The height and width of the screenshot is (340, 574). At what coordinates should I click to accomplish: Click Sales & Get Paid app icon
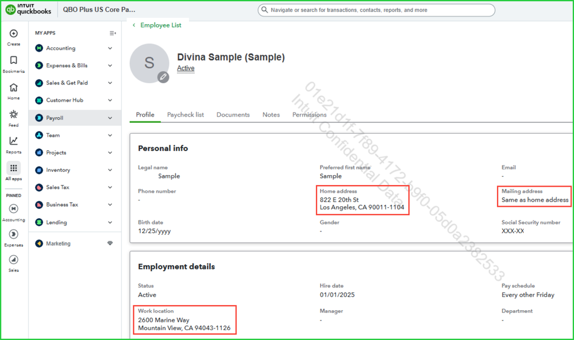tap(39, 83)
